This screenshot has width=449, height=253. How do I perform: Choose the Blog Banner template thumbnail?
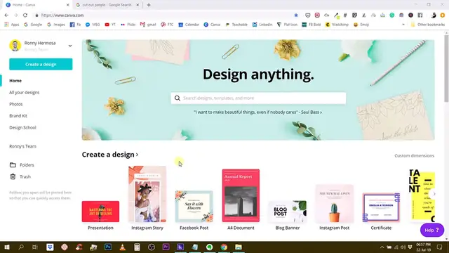[x=288, y=212]
